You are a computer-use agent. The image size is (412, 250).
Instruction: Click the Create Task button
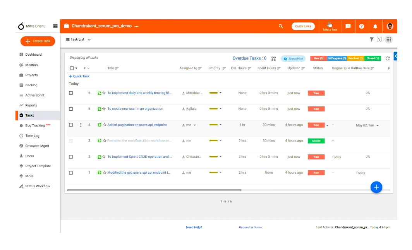tap(38, 41)
